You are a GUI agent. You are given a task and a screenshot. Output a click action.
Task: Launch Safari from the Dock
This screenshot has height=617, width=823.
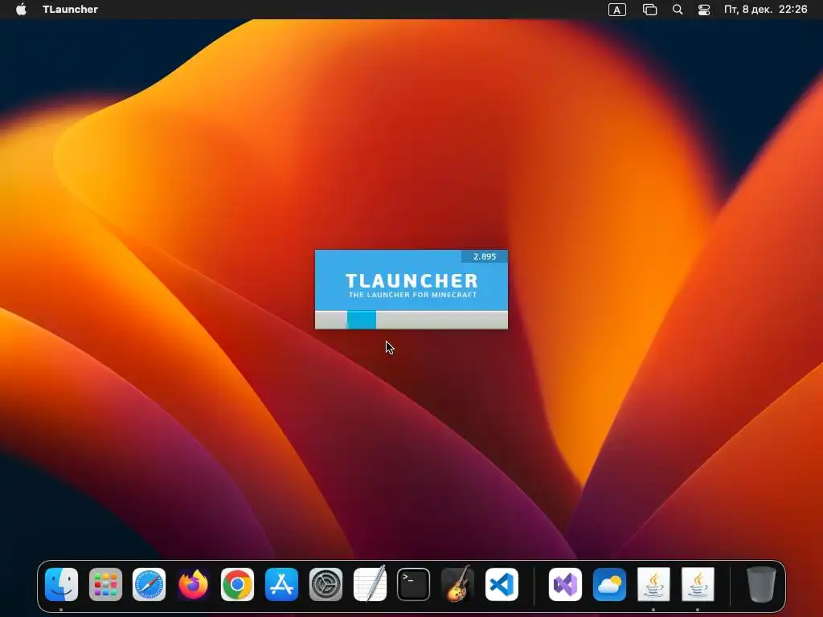[x=149, y=585]
